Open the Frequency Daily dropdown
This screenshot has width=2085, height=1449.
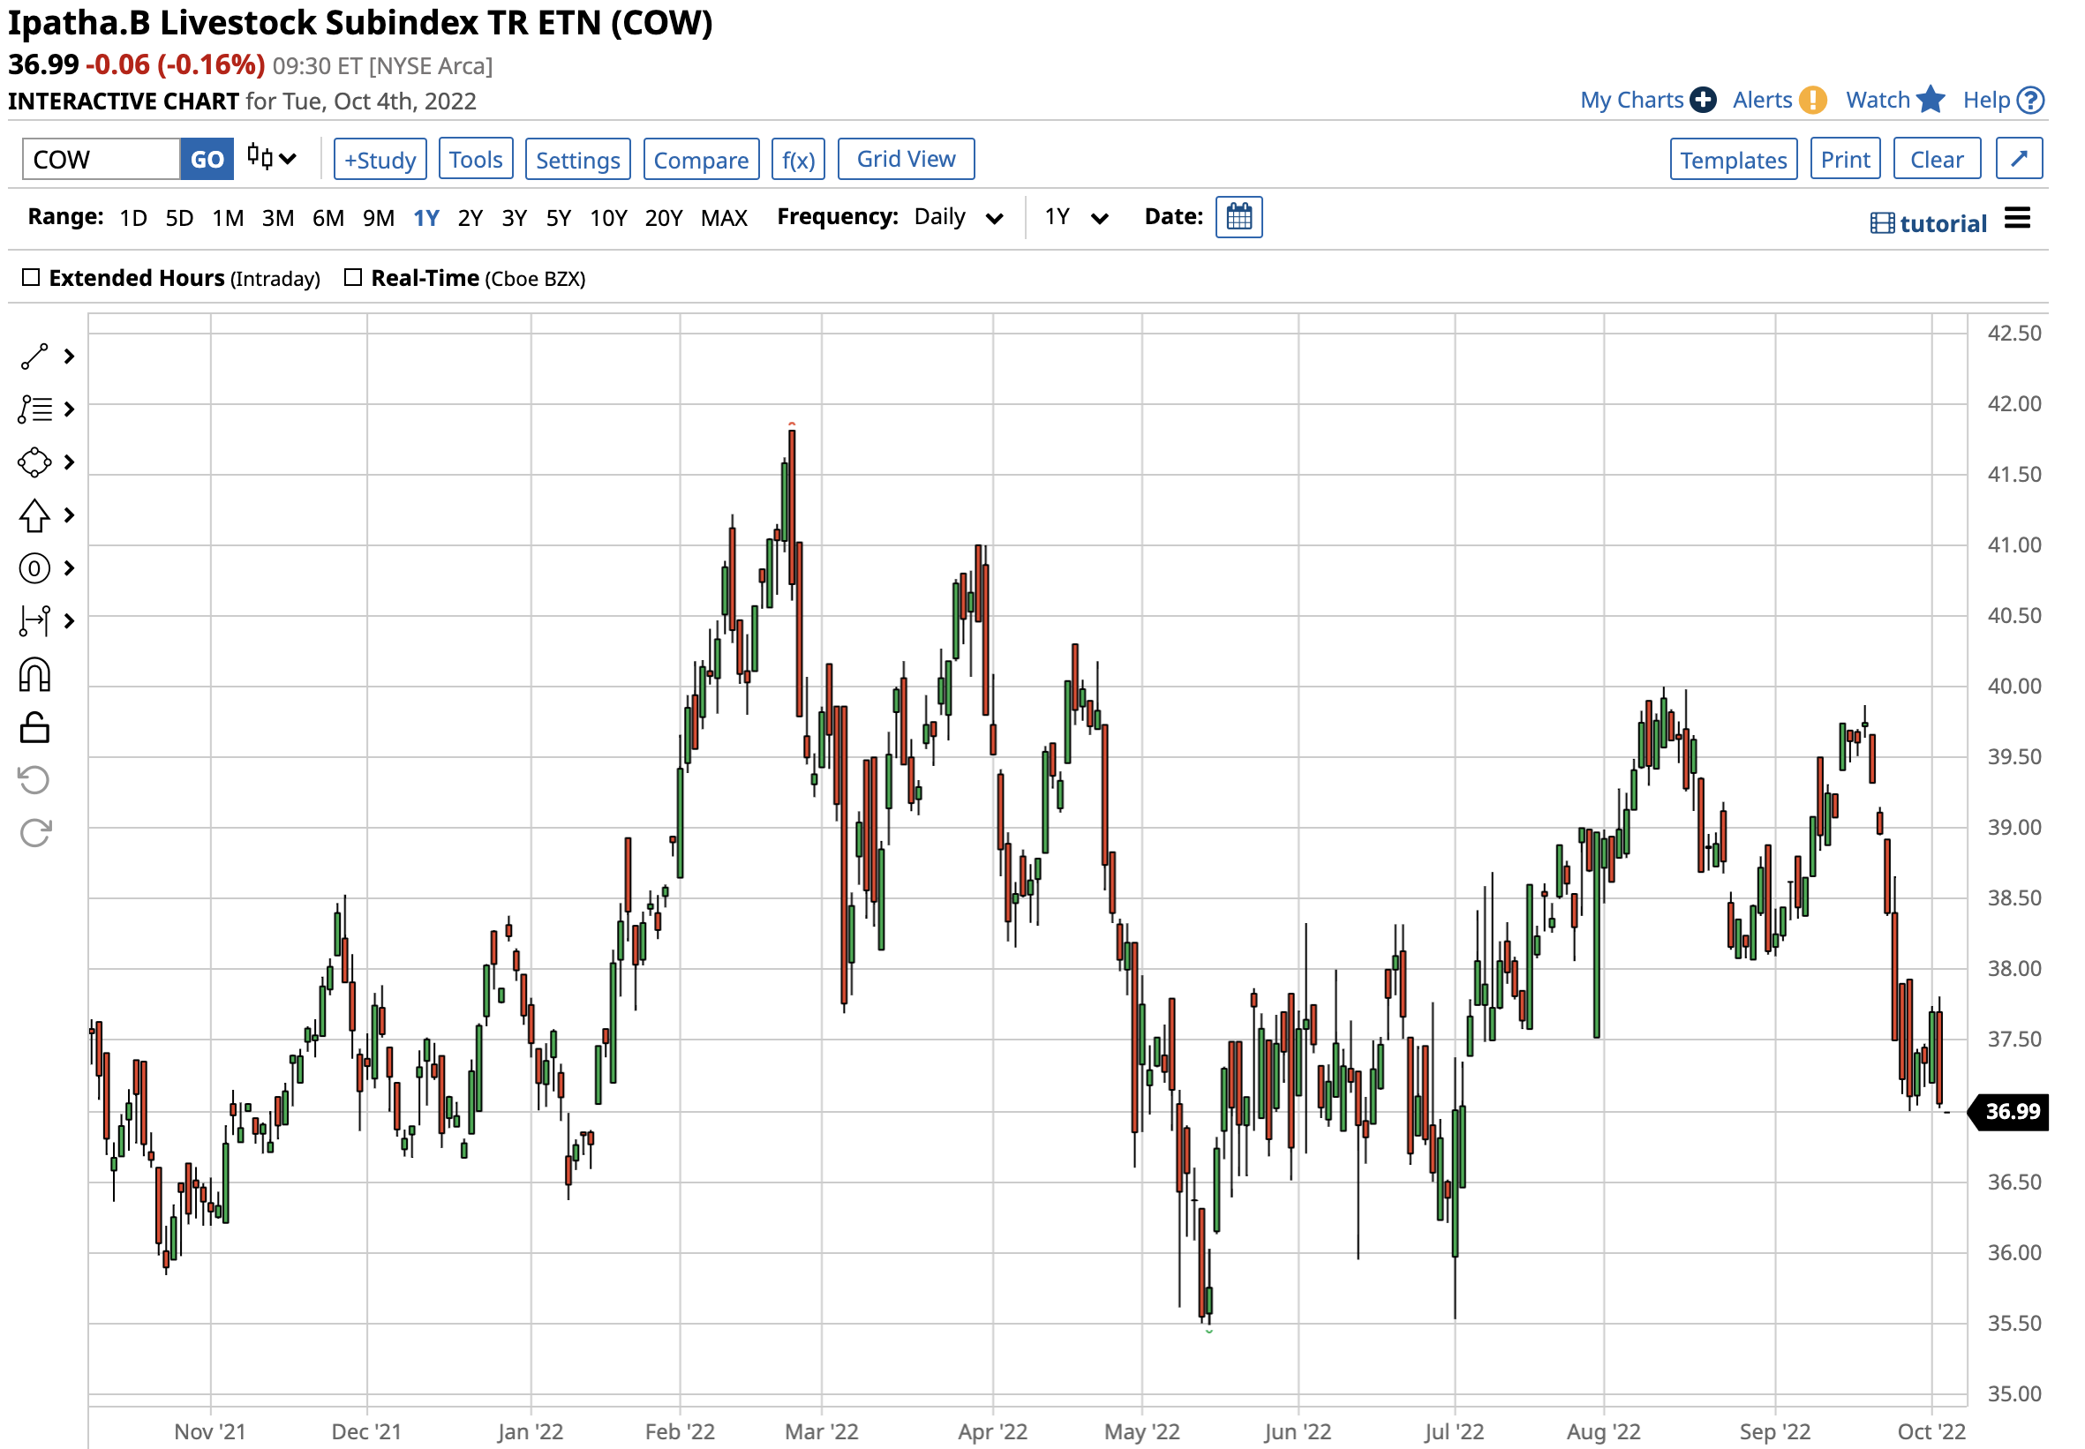click(x=957, y=218)
